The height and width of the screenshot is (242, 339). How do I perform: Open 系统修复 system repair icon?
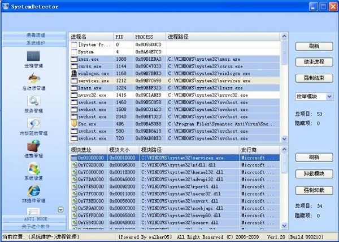(x=33, y=169)
